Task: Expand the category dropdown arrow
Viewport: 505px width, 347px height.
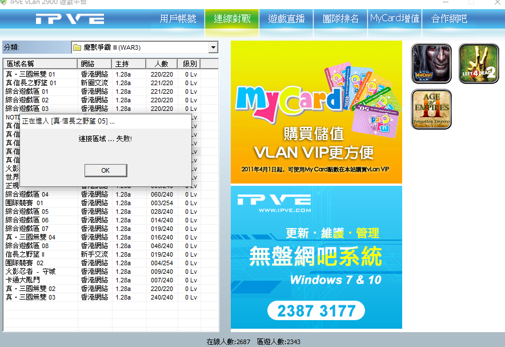Action: pyautogui.click(x=213, y=47)
